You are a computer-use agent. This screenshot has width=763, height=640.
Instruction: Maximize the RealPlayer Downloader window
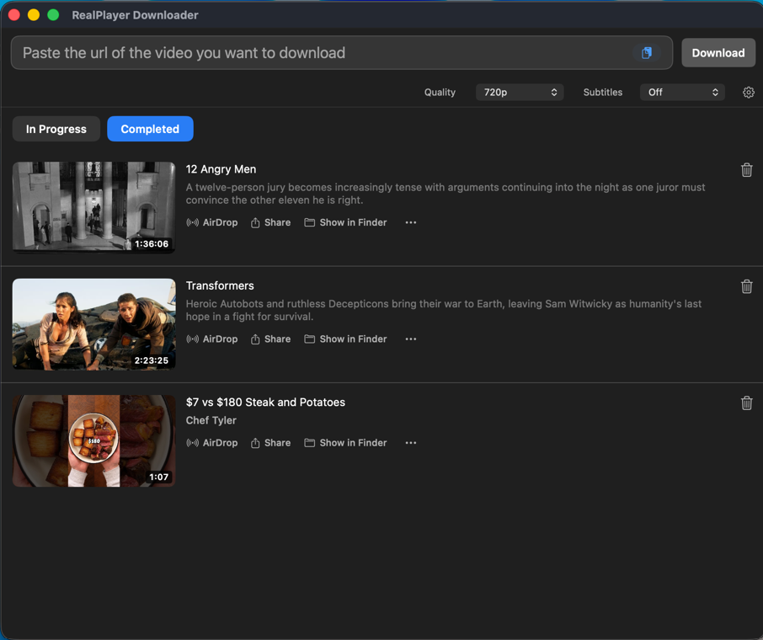click(x=53, y=15)
